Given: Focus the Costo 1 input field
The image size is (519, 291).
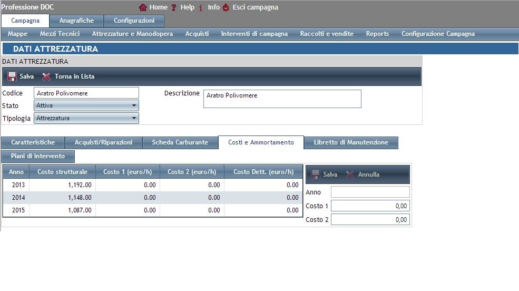Looking at the screenshot, I should [370, 206].
